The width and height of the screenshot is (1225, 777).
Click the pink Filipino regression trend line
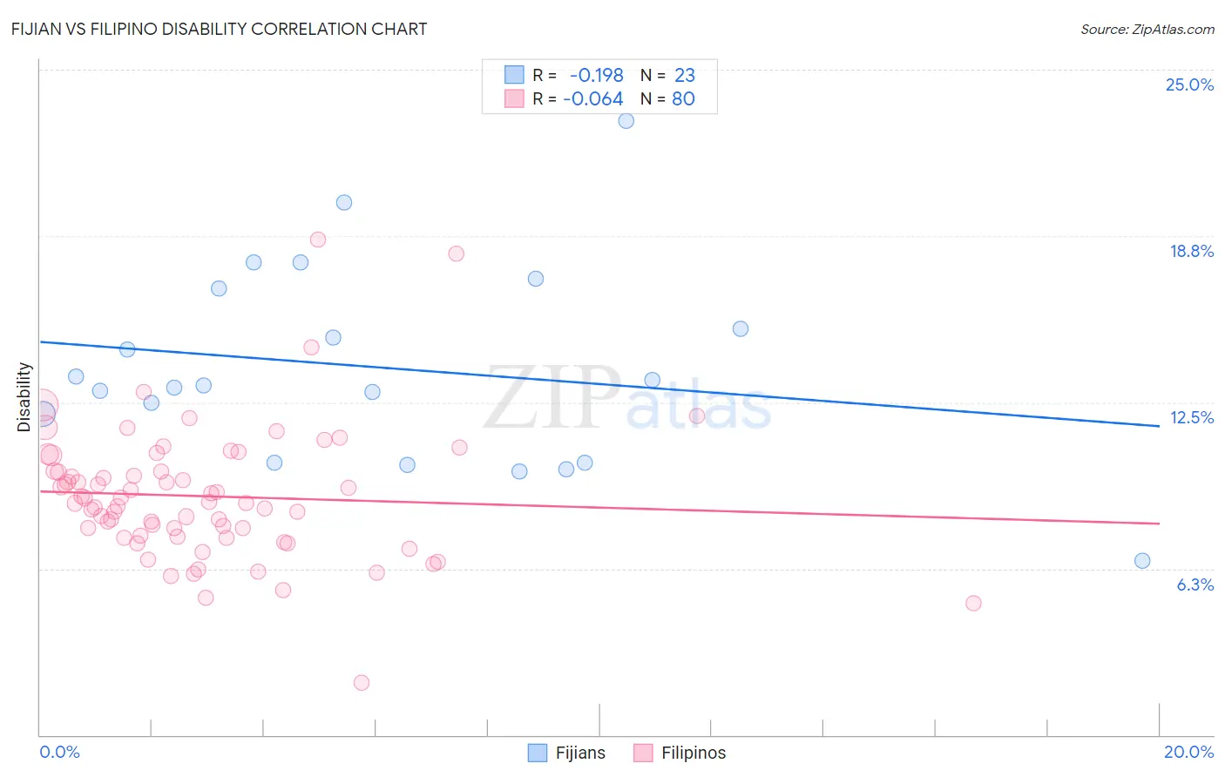[x=599, y=507]
